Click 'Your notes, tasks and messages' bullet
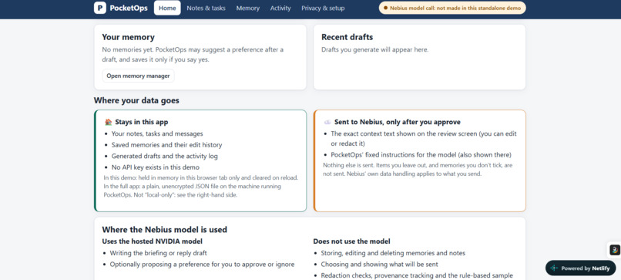The width and height of the screenshot is (621, 280). [157, 134]
